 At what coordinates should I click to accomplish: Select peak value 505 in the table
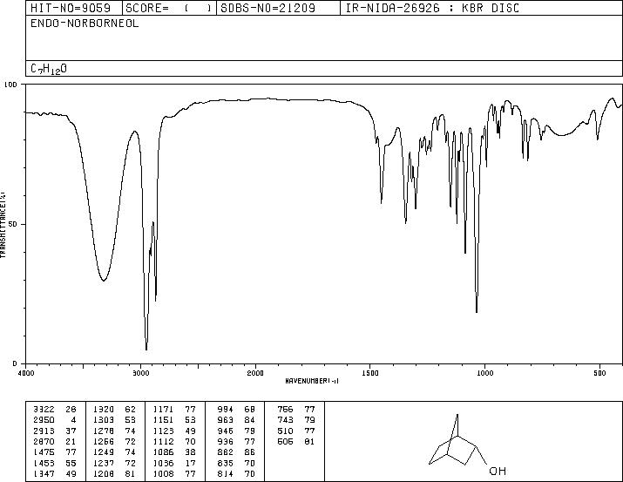(285, 441)
